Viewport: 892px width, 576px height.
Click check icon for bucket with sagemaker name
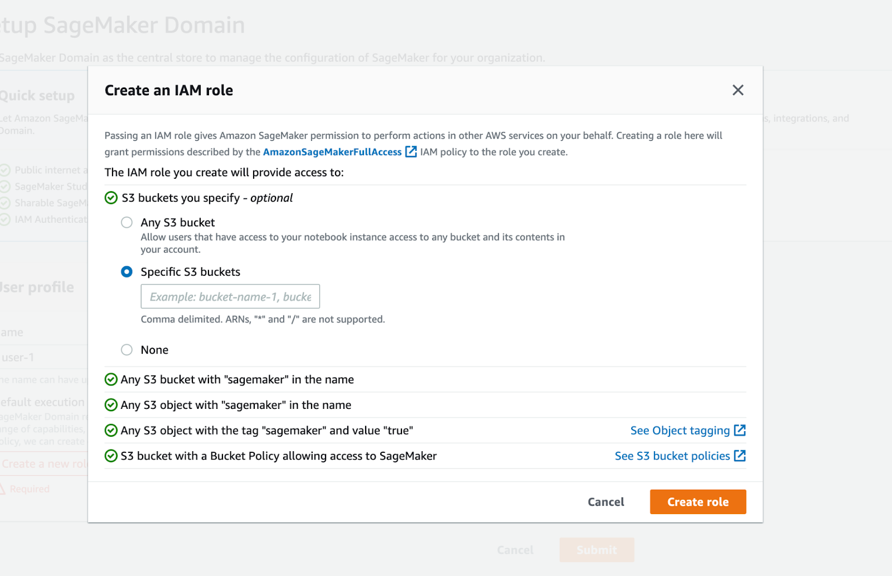(111, 380)
